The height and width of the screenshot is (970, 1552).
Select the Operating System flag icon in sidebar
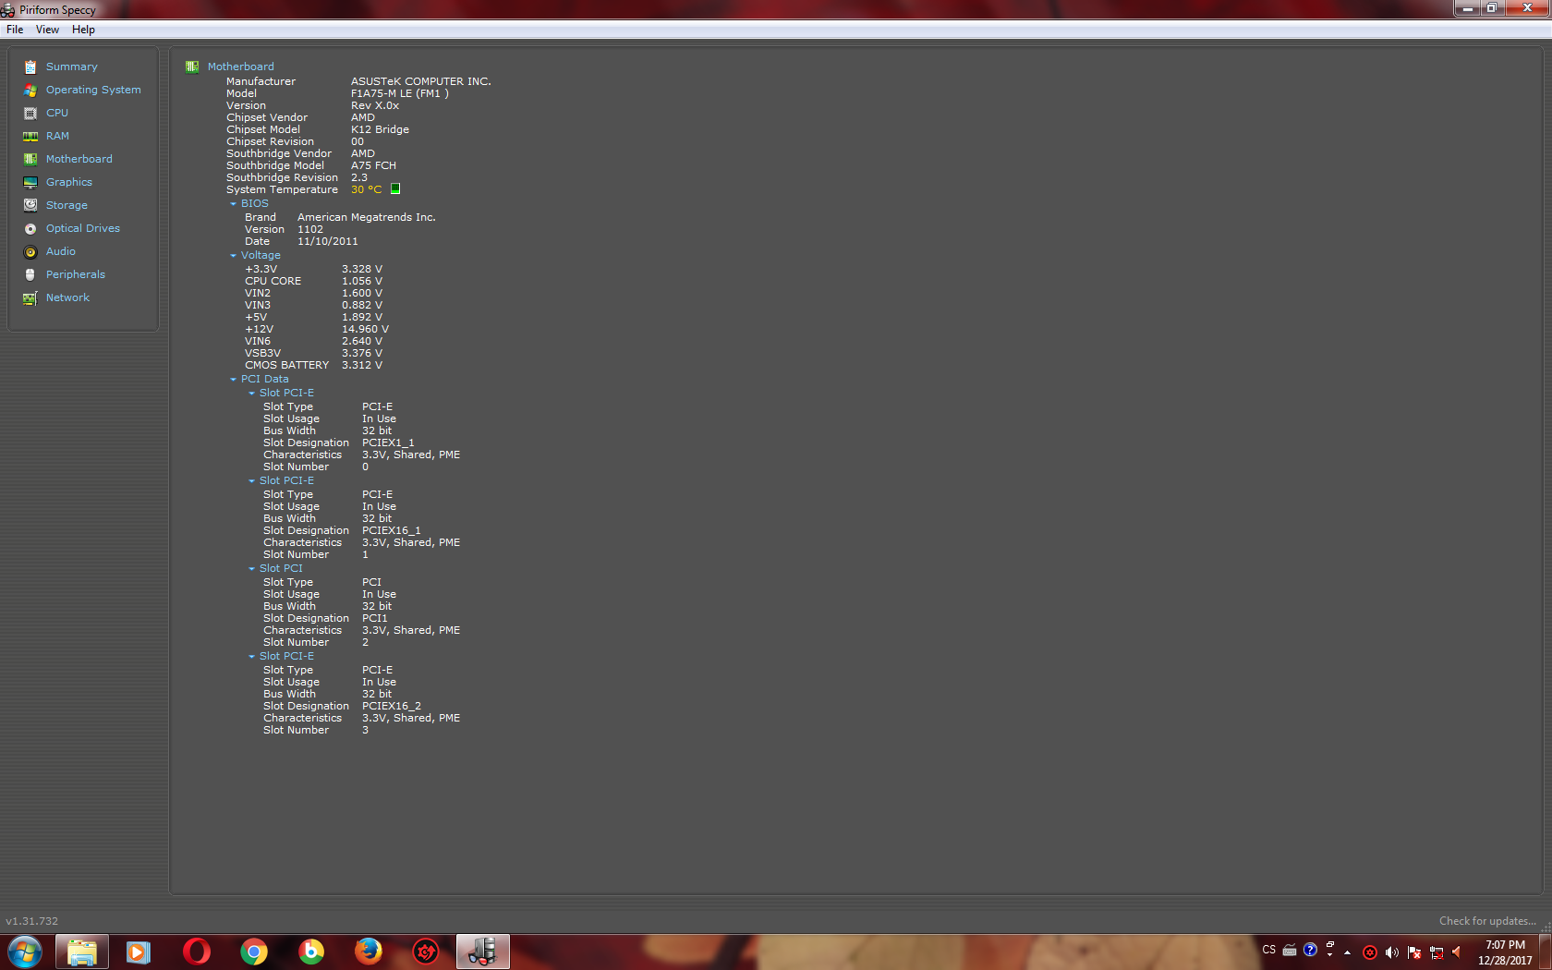tap(30, 90)
